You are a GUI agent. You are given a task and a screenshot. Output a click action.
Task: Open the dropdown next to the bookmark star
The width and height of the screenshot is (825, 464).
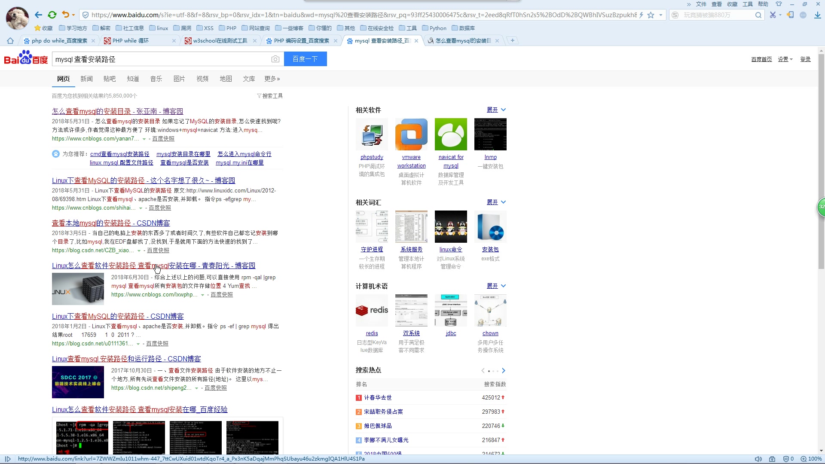(x=660, y=15)
